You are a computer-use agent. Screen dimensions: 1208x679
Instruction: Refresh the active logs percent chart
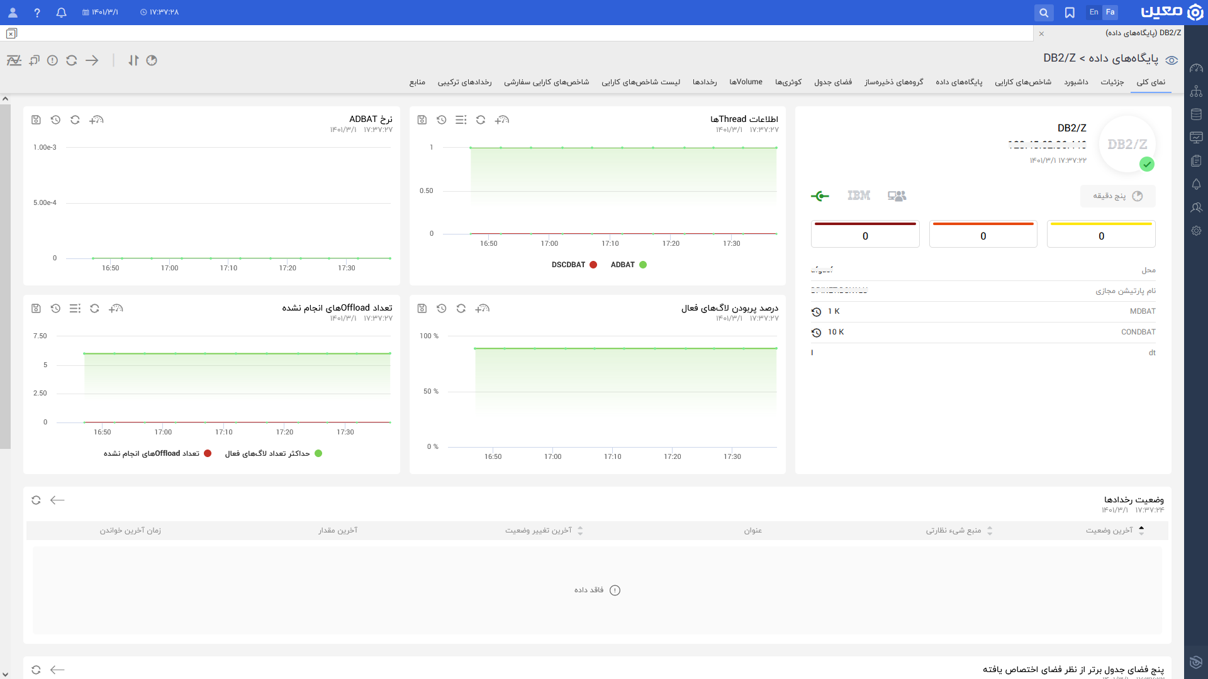point(461,309)
